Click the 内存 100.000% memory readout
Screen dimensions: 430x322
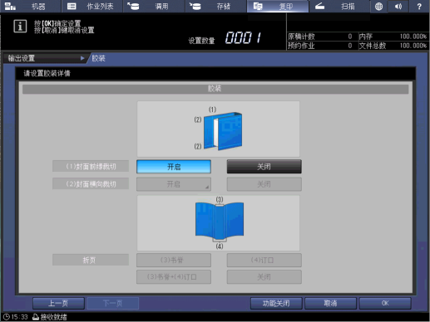pos(393,37)
